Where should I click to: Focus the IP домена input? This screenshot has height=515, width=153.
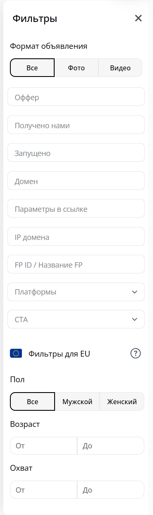76,236
